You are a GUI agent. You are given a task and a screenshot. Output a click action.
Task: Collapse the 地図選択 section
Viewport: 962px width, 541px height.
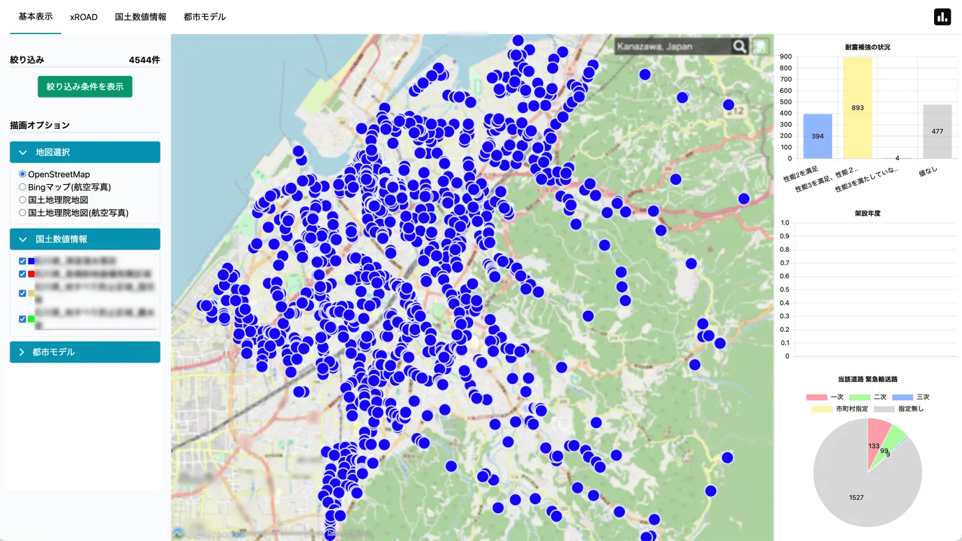pos(84,152)
